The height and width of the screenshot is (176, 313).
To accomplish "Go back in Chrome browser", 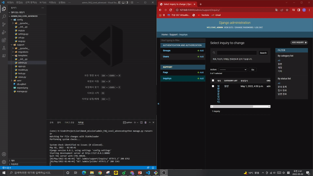I will coord(160,10).
